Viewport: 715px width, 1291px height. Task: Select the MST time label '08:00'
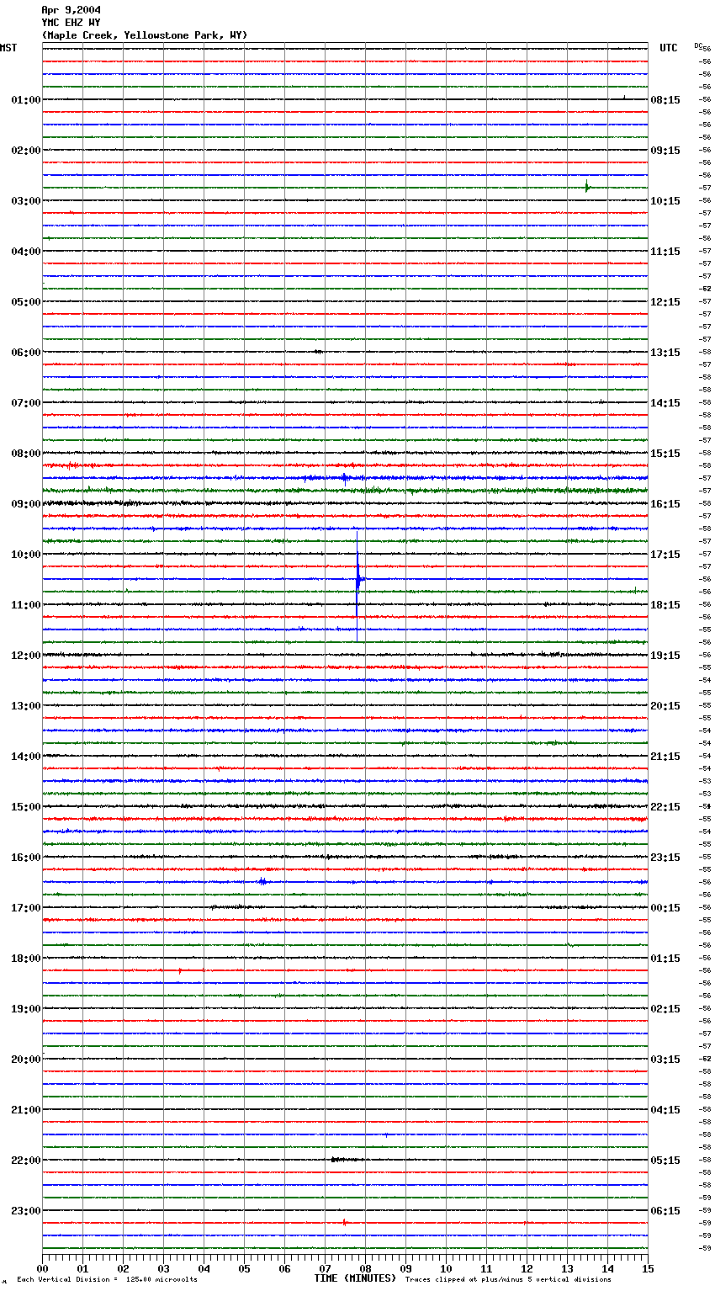coord(26,454)
